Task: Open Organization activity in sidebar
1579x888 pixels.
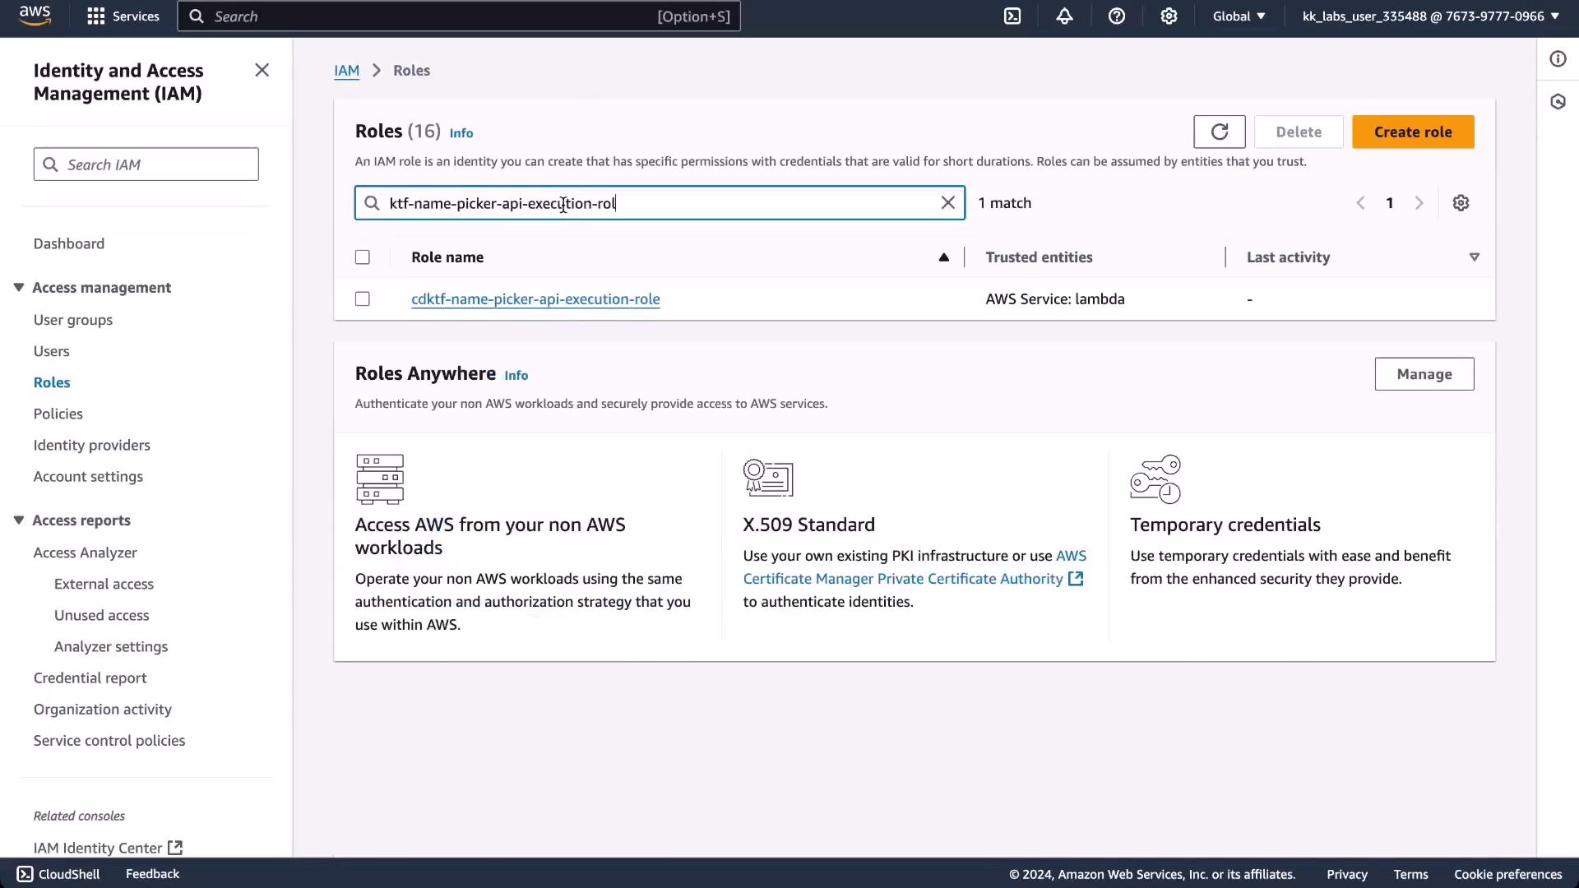Action: [x=103, y=709]
